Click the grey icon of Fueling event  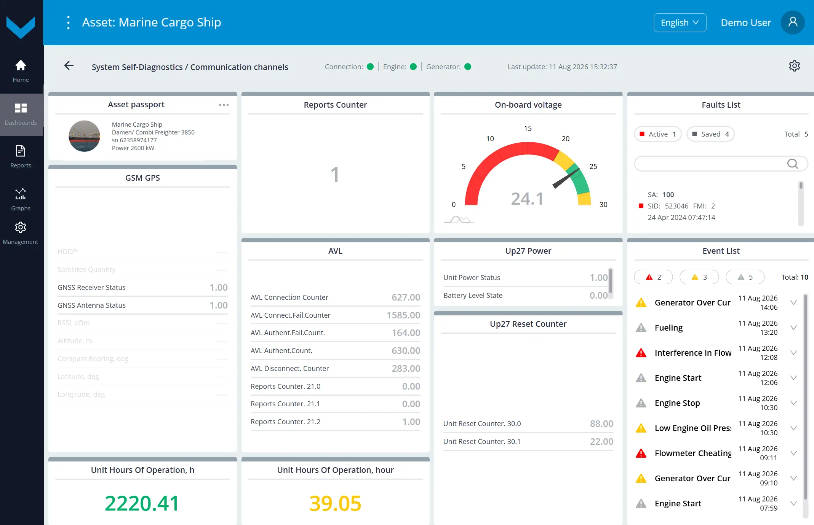click(641, 328)
